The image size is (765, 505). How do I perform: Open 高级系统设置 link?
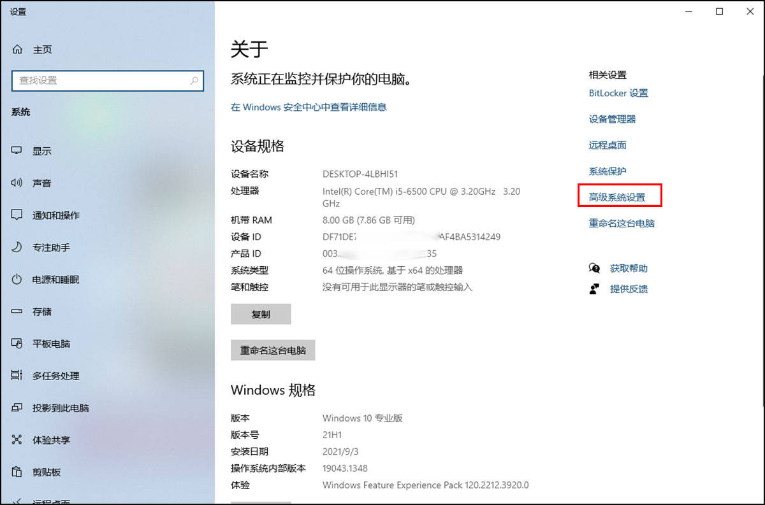coord(617,197)
